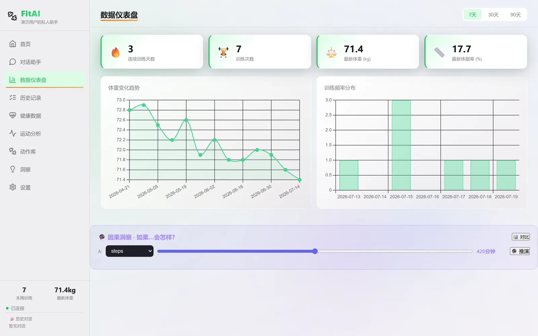The image size is (538, 336).
Task: Click the flame icon on streak card
Action: pos(115,52)
